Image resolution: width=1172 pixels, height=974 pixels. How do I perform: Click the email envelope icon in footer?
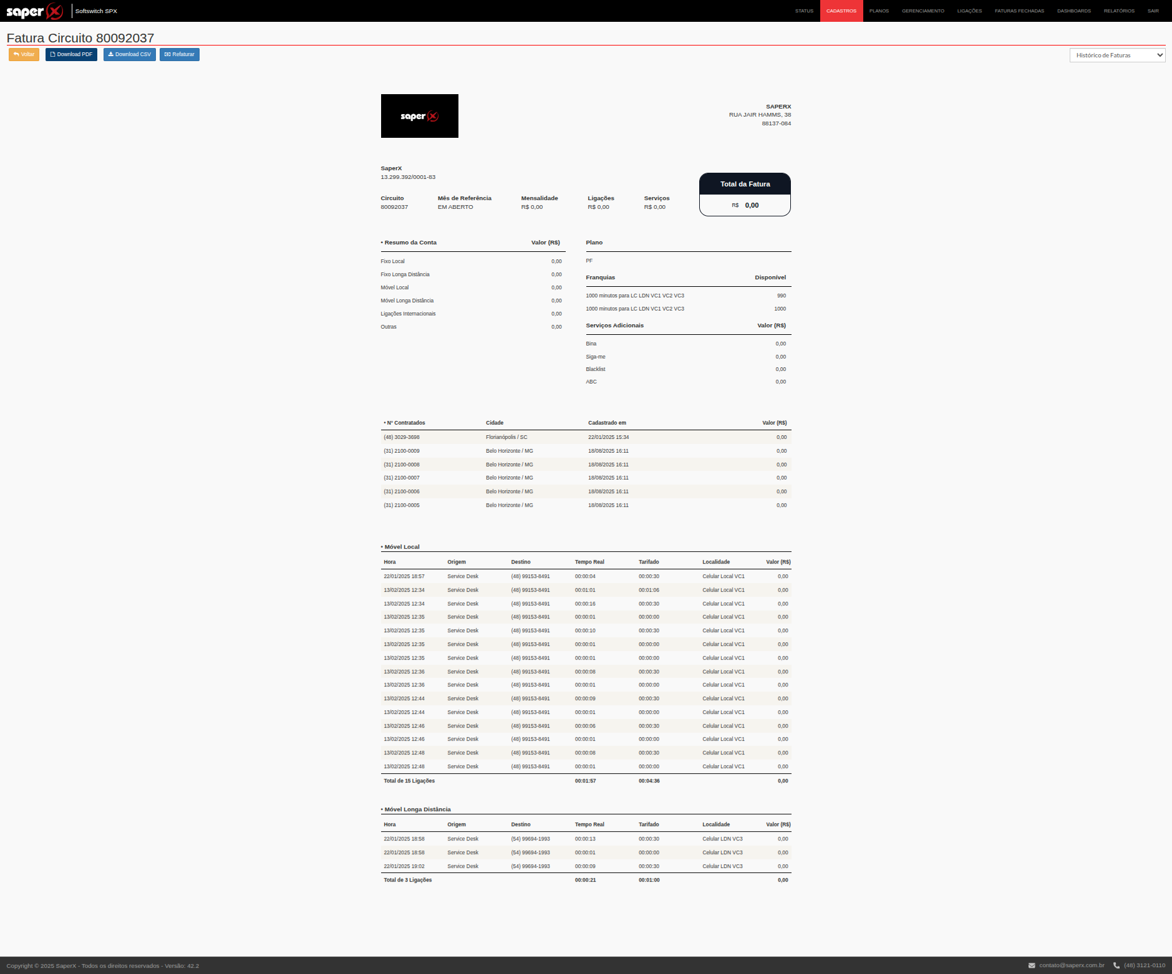pos(1032,965)
